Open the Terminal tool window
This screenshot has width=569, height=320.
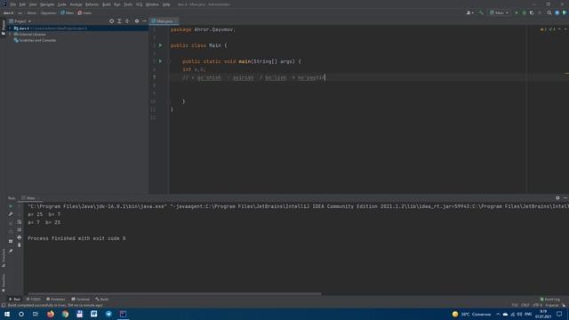(x=80, y=300)
